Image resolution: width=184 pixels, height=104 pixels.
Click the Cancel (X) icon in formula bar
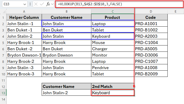click(36, 4)
